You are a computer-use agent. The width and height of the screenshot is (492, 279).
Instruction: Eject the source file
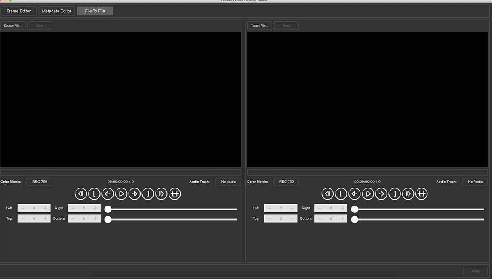[40, 26]
